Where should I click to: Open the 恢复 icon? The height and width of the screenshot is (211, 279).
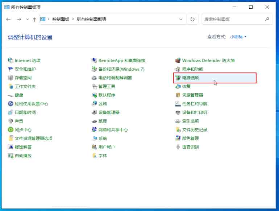(x=178, y=87)
